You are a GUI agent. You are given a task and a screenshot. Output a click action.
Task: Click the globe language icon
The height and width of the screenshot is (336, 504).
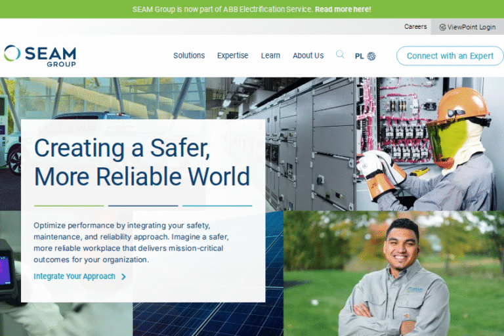[371, 56]
